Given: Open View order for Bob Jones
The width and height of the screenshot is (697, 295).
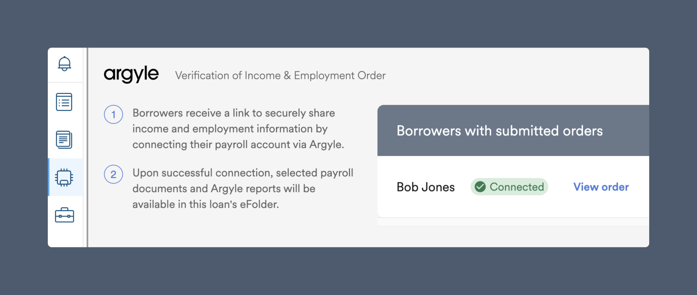Looking at the screenshot, I should [x=600, y=187].
